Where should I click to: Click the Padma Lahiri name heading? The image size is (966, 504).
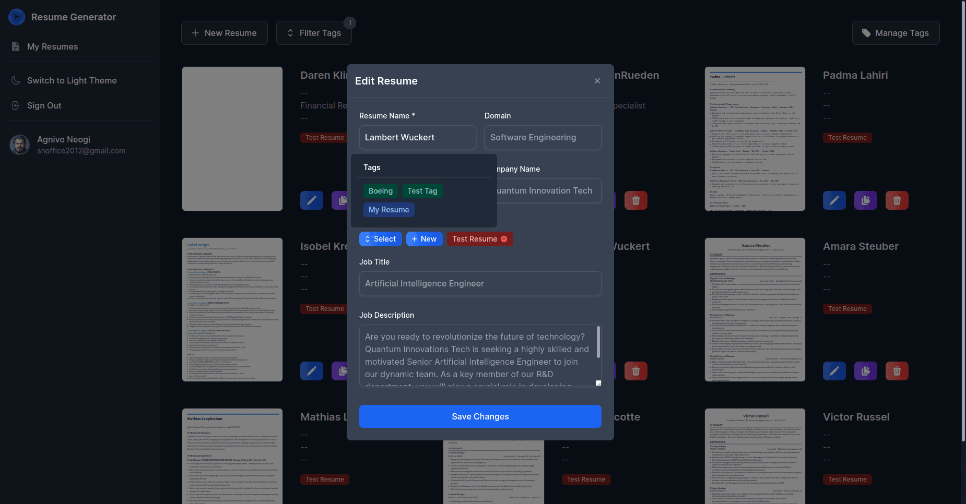point(855,75)
